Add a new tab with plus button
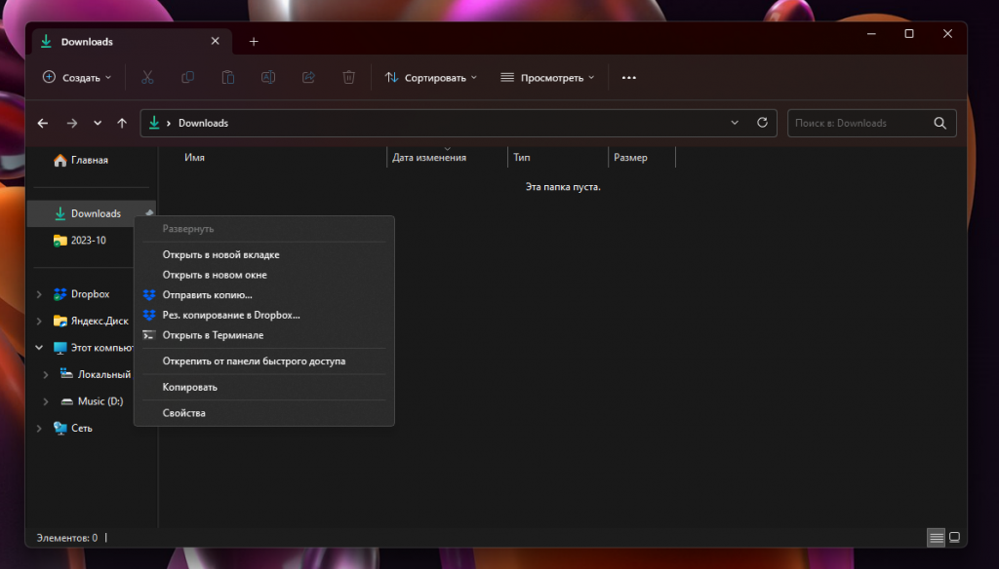Viewport: 999px width, 569px height. click(254, 42)
